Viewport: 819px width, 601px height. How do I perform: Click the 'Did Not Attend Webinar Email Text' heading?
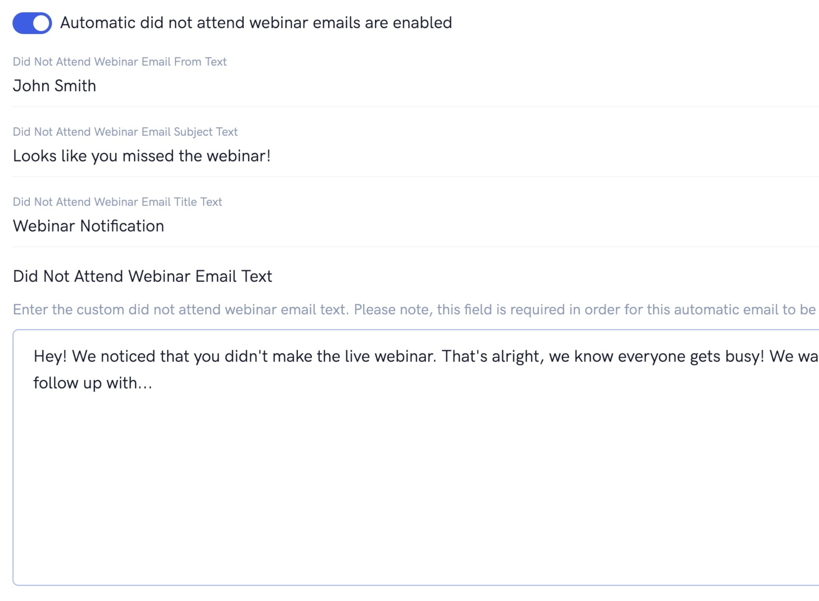[x=142, y=276]
